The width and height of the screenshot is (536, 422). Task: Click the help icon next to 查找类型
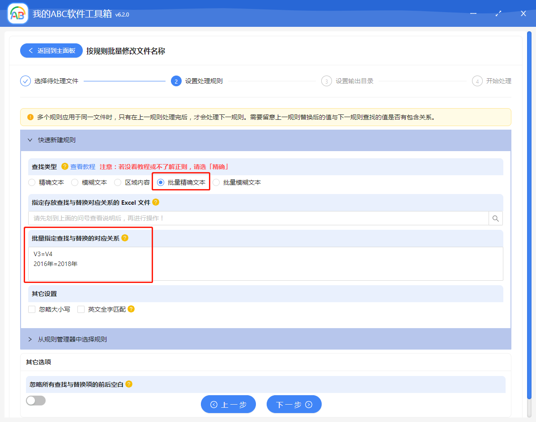66,166
